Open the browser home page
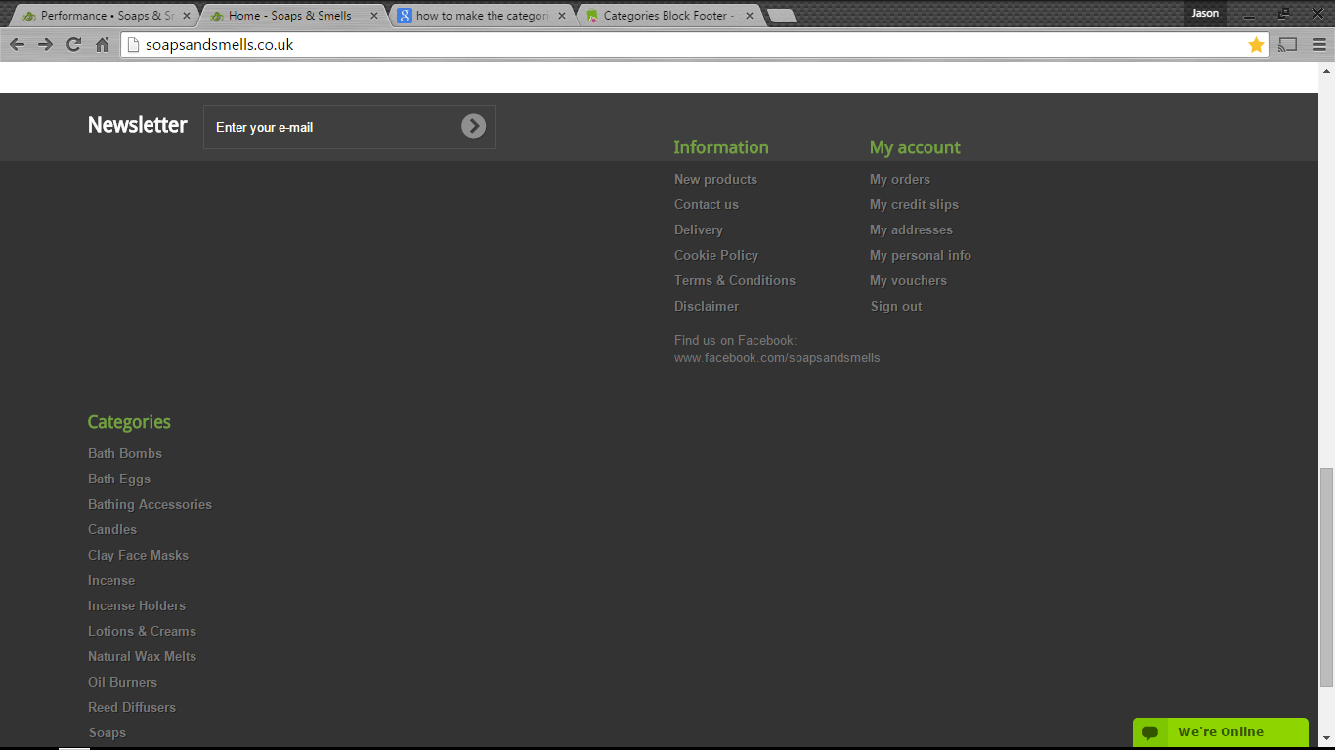The image size is (1335, 750). coord(102,44)
